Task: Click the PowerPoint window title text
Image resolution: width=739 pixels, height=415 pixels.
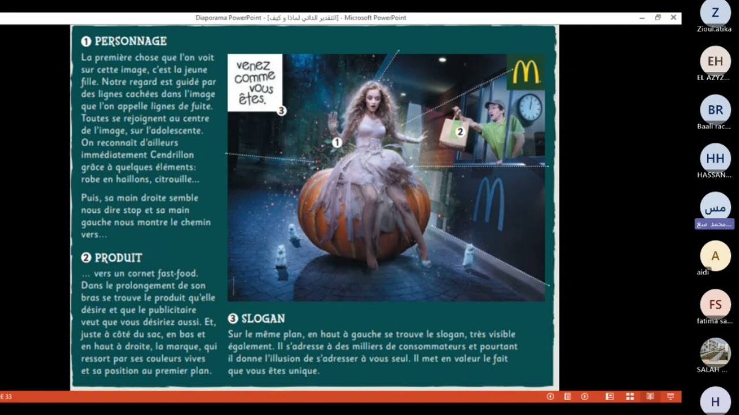Action: [301, 18]
